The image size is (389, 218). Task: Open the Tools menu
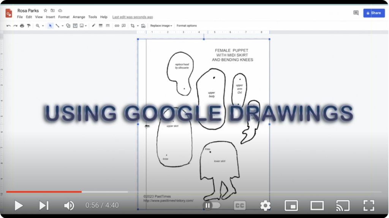(93, 17)
